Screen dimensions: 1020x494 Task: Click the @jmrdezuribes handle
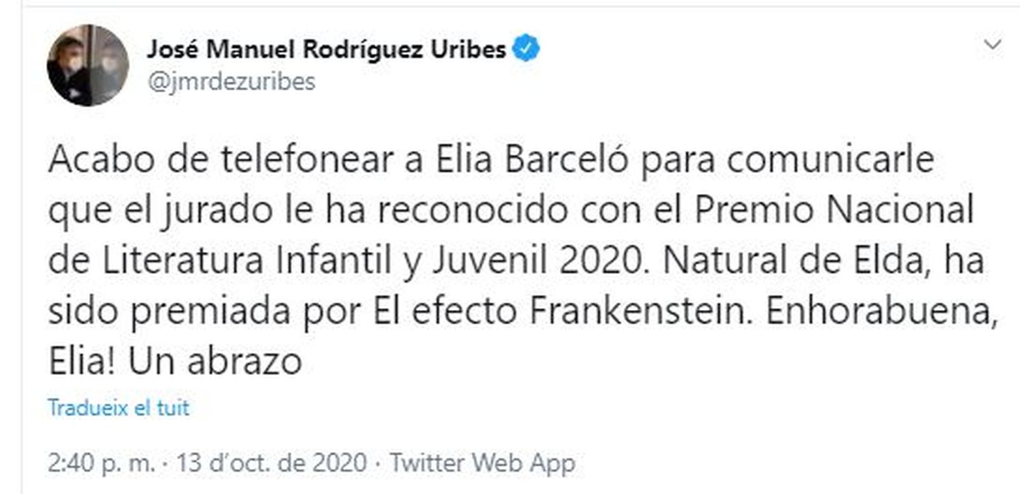231,81
